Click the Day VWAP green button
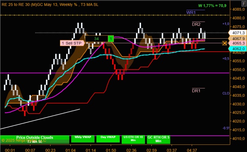The width and height of the screenshot is (247, 152). point(108,139)
